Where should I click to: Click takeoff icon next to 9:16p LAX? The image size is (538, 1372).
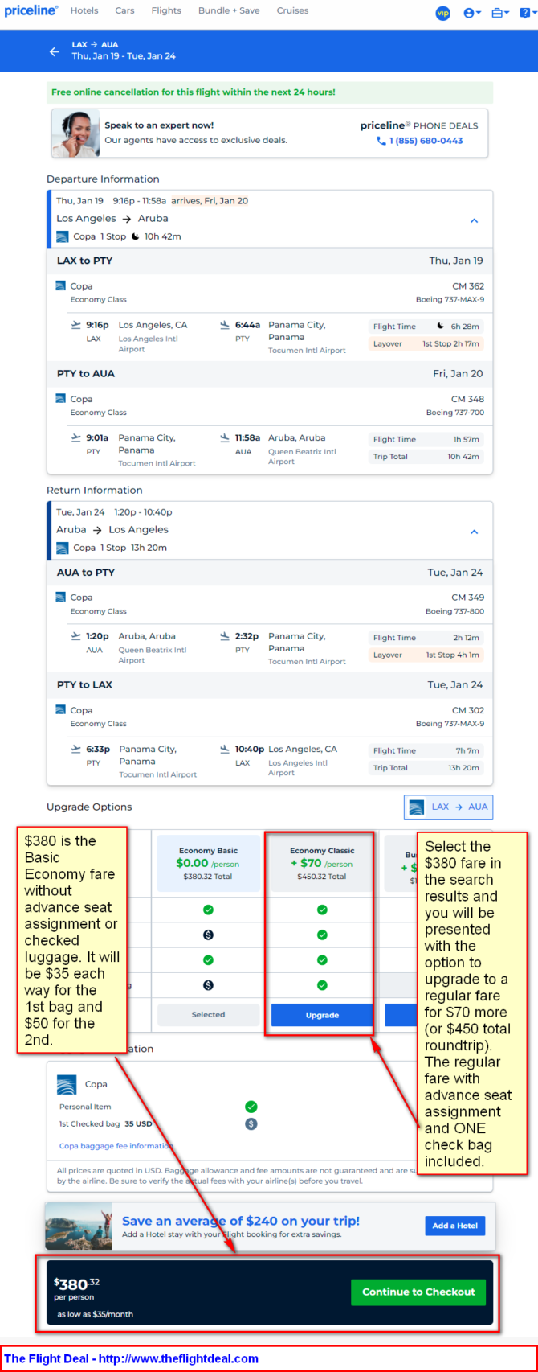[x=75, y=325]
